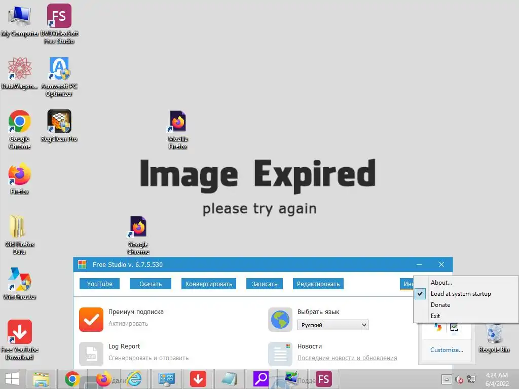Click the Новости news page icon
Screen dimensions: 519x389
point(280,354)
